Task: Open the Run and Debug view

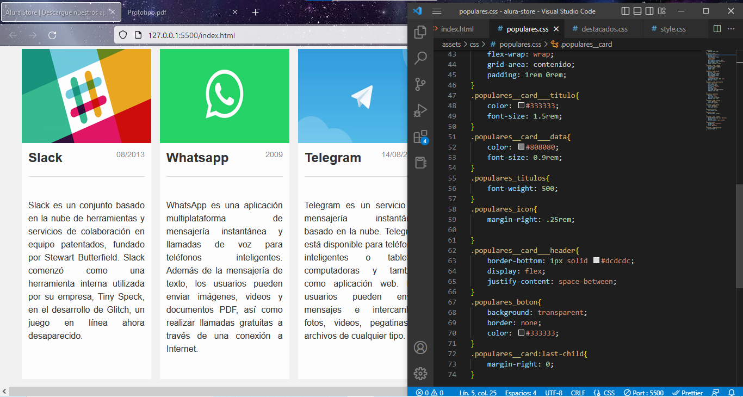Action: click(420, 110)
